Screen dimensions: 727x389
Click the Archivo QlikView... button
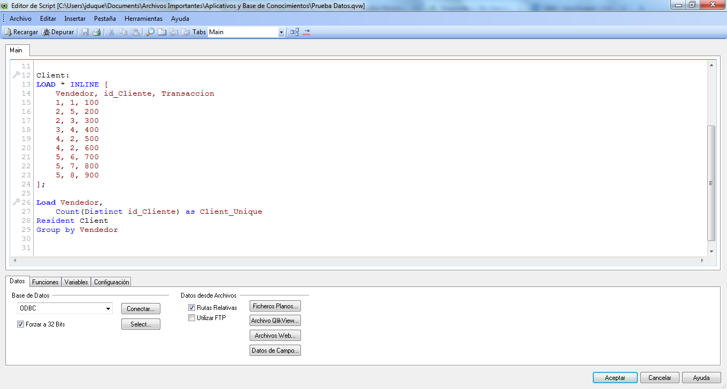coord(275,321)
